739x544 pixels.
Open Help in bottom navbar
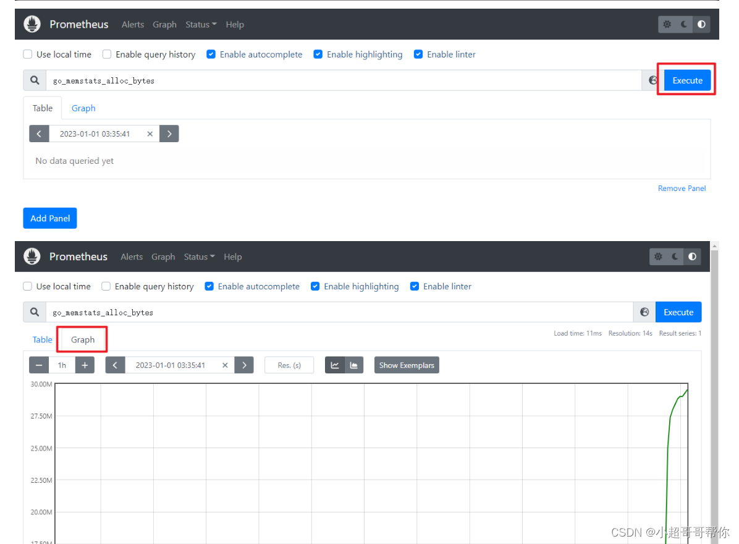point(233,257)
